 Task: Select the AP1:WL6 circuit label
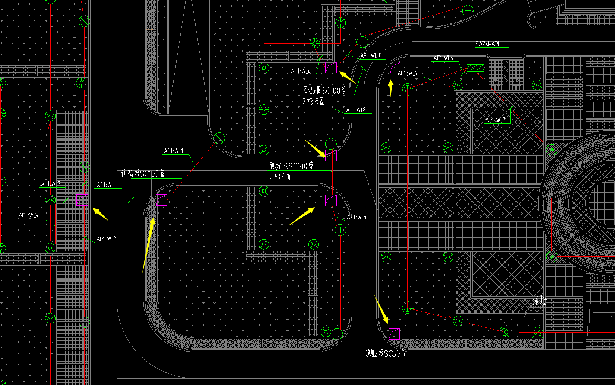tap(407, 73)
